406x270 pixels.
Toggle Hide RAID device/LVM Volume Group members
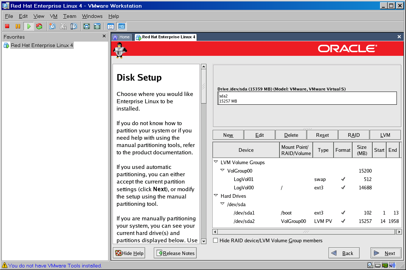(x=216, y=240)
